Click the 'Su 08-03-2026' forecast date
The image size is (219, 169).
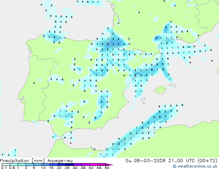pyautogui.click(x=145, y=161)
